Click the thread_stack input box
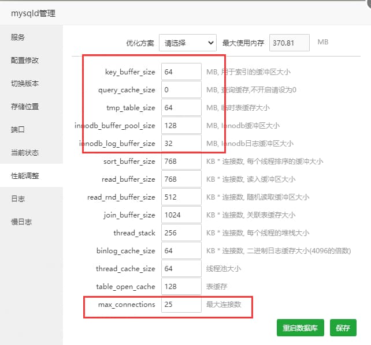 tap(181, 233)
